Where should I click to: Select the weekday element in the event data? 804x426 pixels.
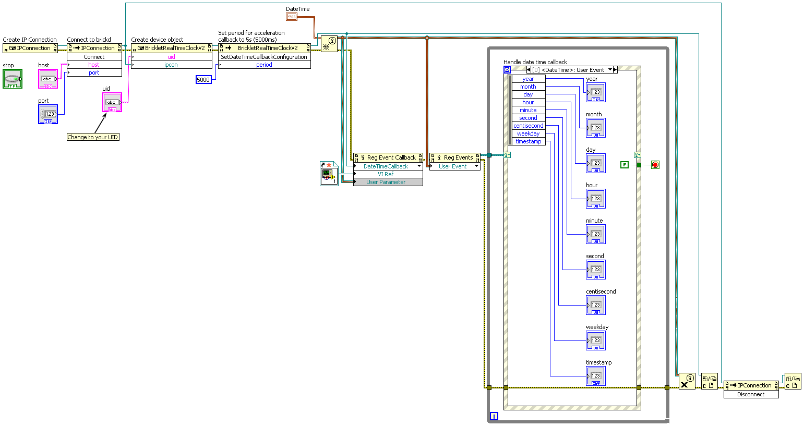click(529, 133)
